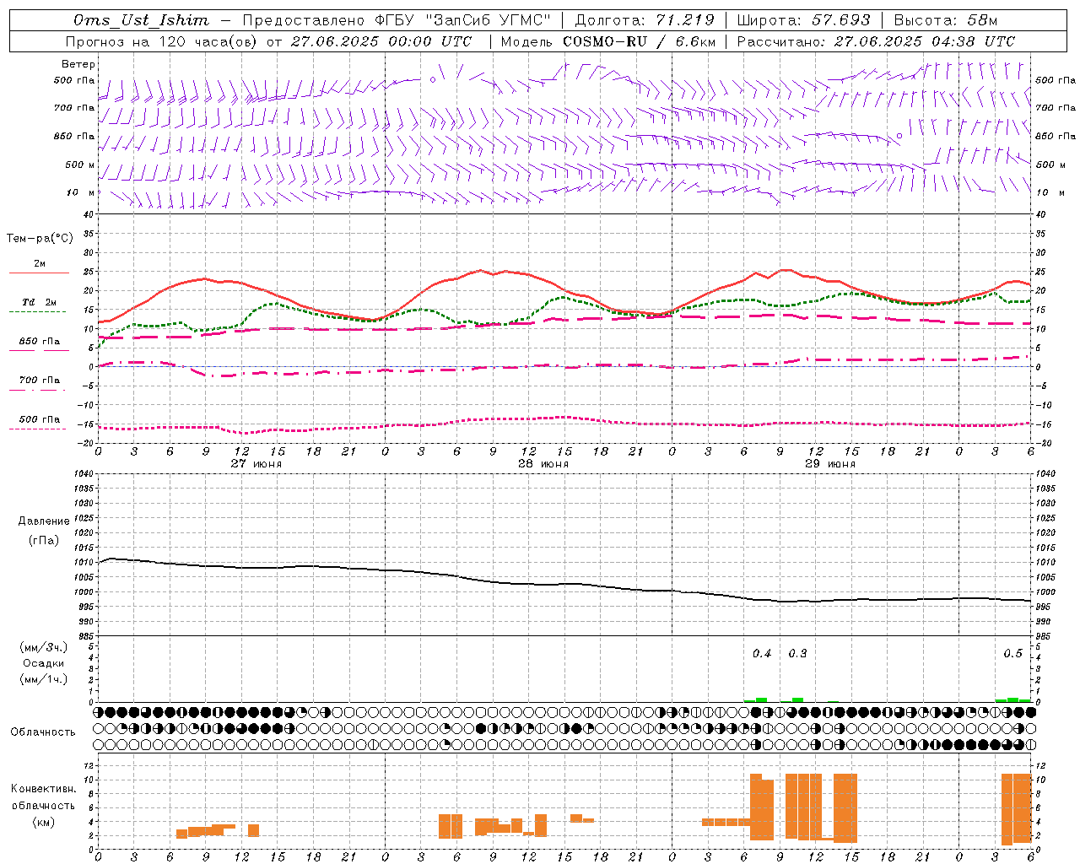Click the 29 июня date label
Image resolution: width=1080 pixels, height=864 pixels.
pos(829,464)
